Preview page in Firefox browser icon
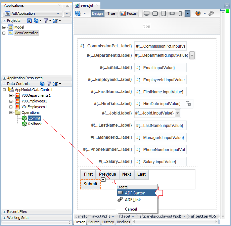231x226 pixels. pyautogui.click(x=198, y=13)
